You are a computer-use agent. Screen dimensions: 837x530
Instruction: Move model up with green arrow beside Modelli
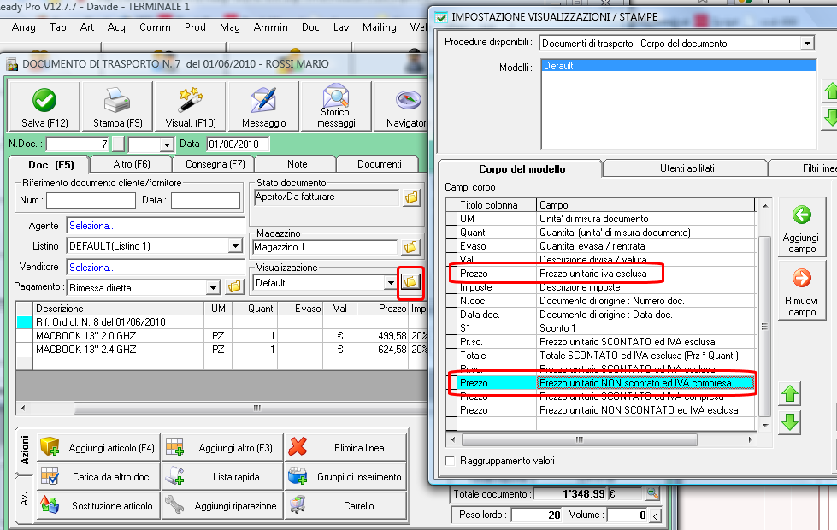point(830,91)
